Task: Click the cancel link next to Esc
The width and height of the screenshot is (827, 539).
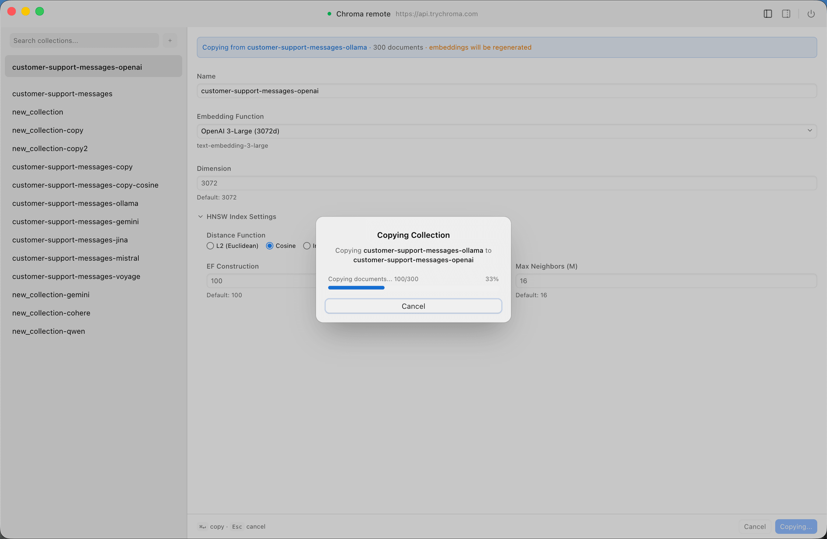Action: coord(256,527)
